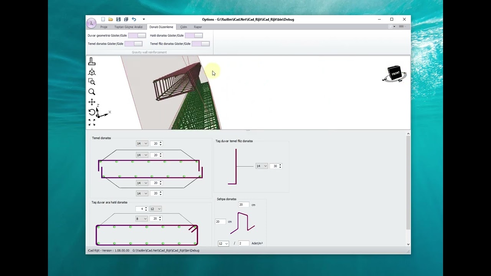Viewport: 491px width, 276px height.
Task: Open the 12 dropdown in Taş duvar ara hatıl
Action: [x=155, y=209]
